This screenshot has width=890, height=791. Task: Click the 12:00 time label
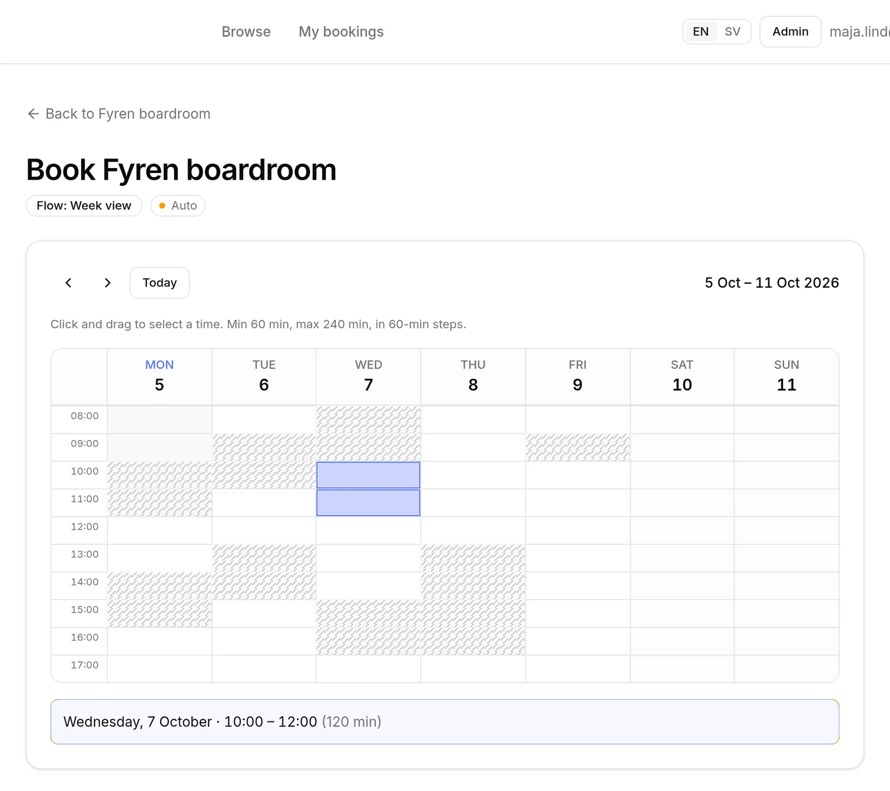coord(85,527)
